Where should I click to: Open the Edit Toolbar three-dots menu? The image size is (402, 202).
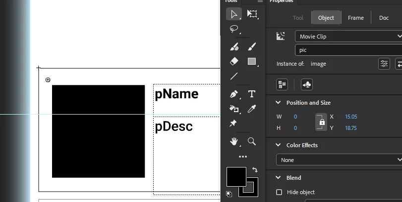[243, 157]
